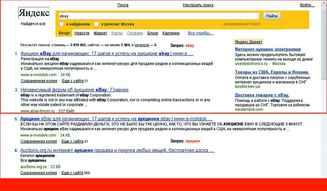Click www.ebay-forum.ru green URL
The image size is (327, 191).
click(x=38, y=111)
